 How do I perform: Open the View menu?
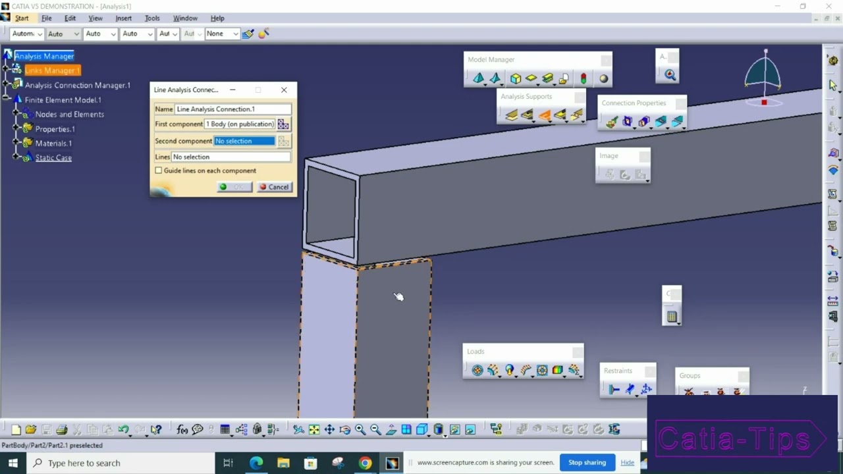click(95, 18)
